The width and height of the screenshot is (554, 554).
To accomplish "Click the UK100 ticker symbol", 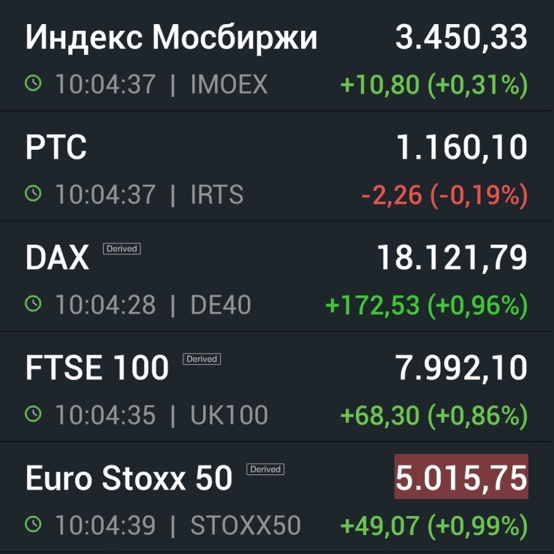I will [x=229, y=415].
